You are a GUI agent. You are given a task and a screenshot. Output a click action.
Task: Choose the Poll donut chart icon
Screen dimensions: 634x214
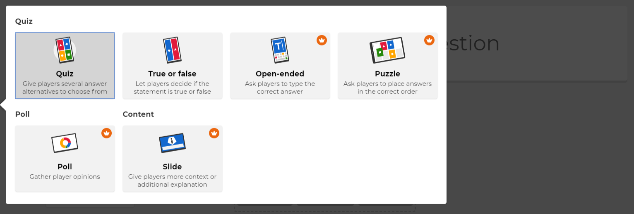(x=65, y=143)
